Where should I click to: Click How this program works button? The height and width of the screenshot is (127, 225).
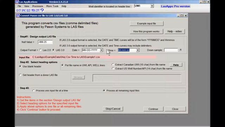(x=146, y=31)
